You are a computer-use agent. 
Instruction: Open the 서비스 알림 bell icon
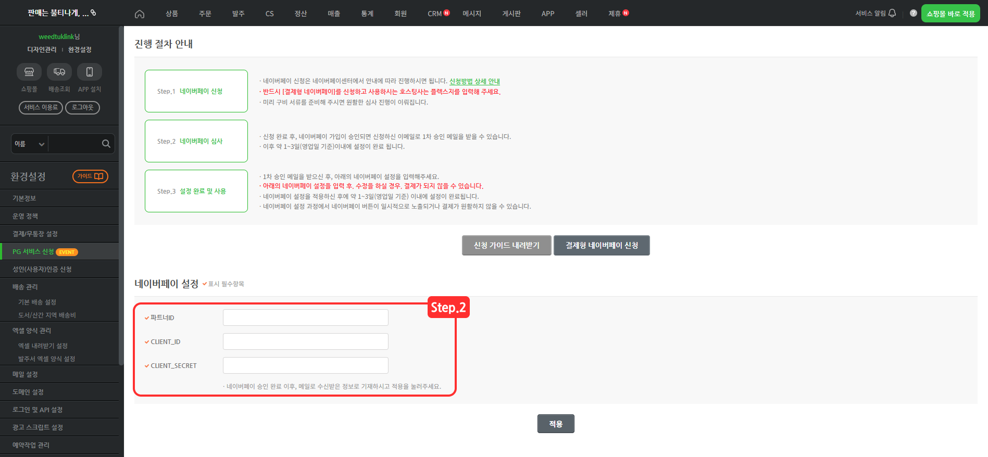(x=892, y=13)
